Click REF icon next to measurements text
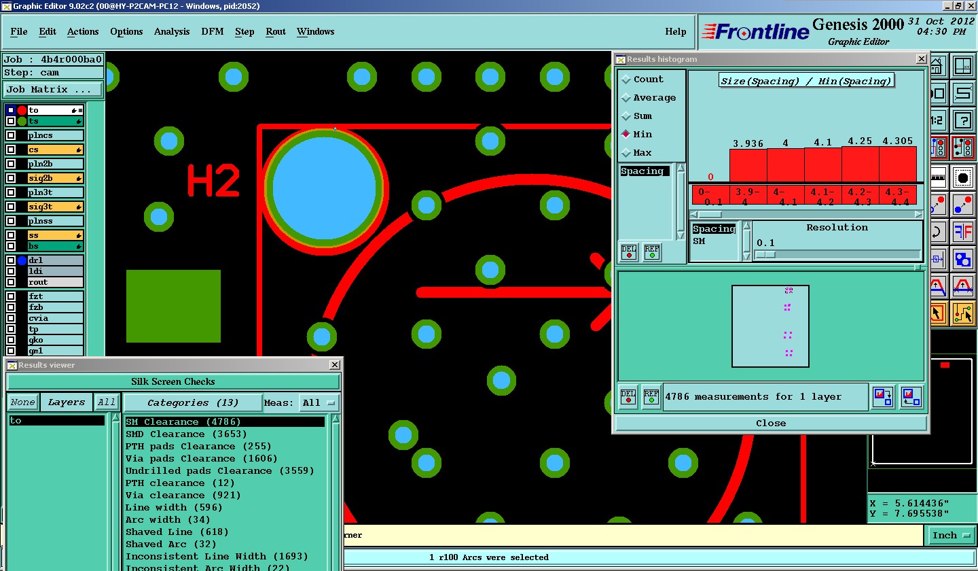The image size is (978, 571). tap(651, 397)
